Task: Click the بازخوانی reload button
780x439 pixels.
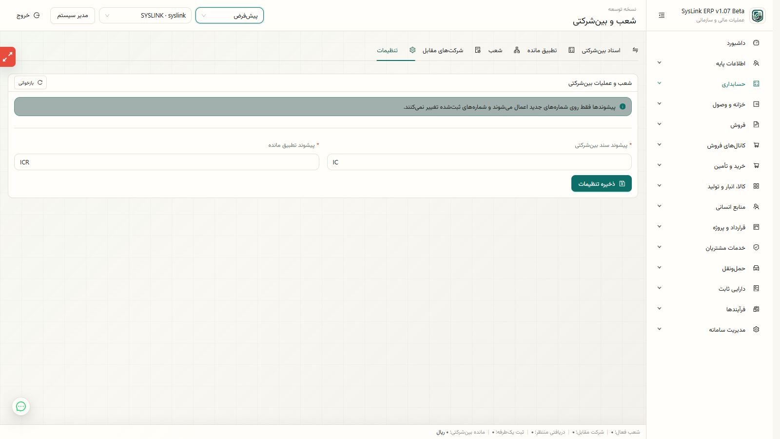Action: click(x=30, y=83)
